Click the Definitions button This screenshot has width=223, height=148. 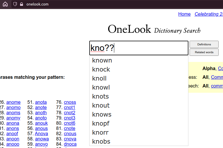(x=204, y=44)
